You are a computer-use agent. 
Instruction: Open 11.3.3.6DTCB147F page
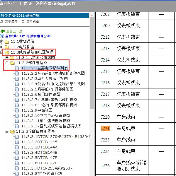pyautogui.click(x=39, y=163)
